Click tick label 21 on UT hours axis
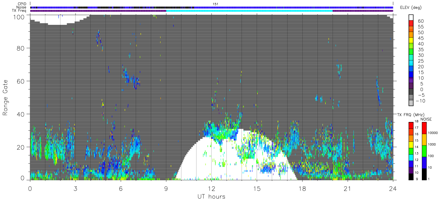This screenshot has height=204, width=442. [347, 189]
